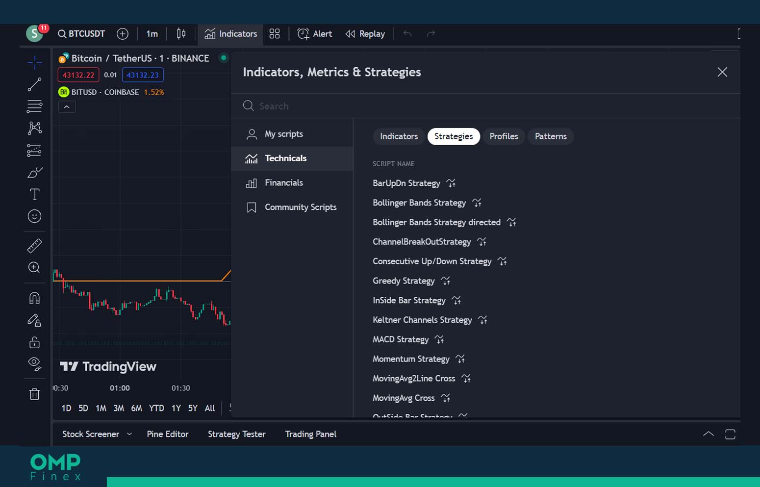This screenshot has width=760, height=487.
Task: Switch to the Profiles filter tab
Action: 504,136
